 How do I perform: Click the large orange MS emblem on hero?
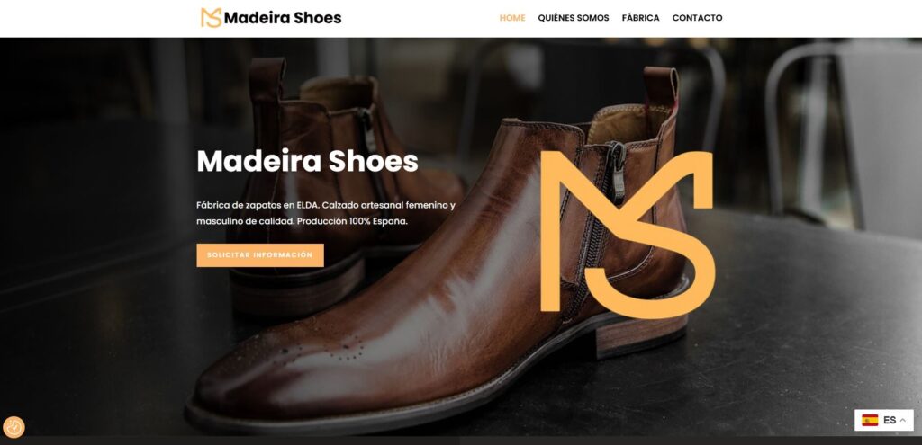coord(628,235)
